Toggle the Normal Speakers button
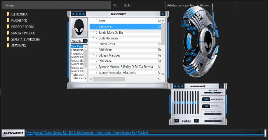The width and height of the screenshot is (268, 140). (206, 106)
